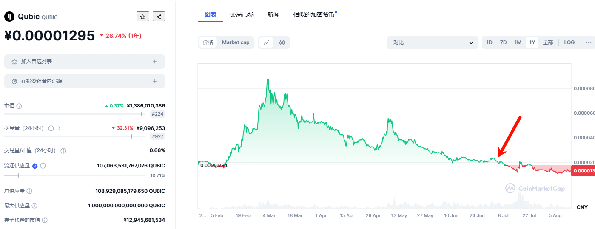Set chart range to 1D
The width and height of the screenshot is (595, 229).
click(x=490, y=42)
